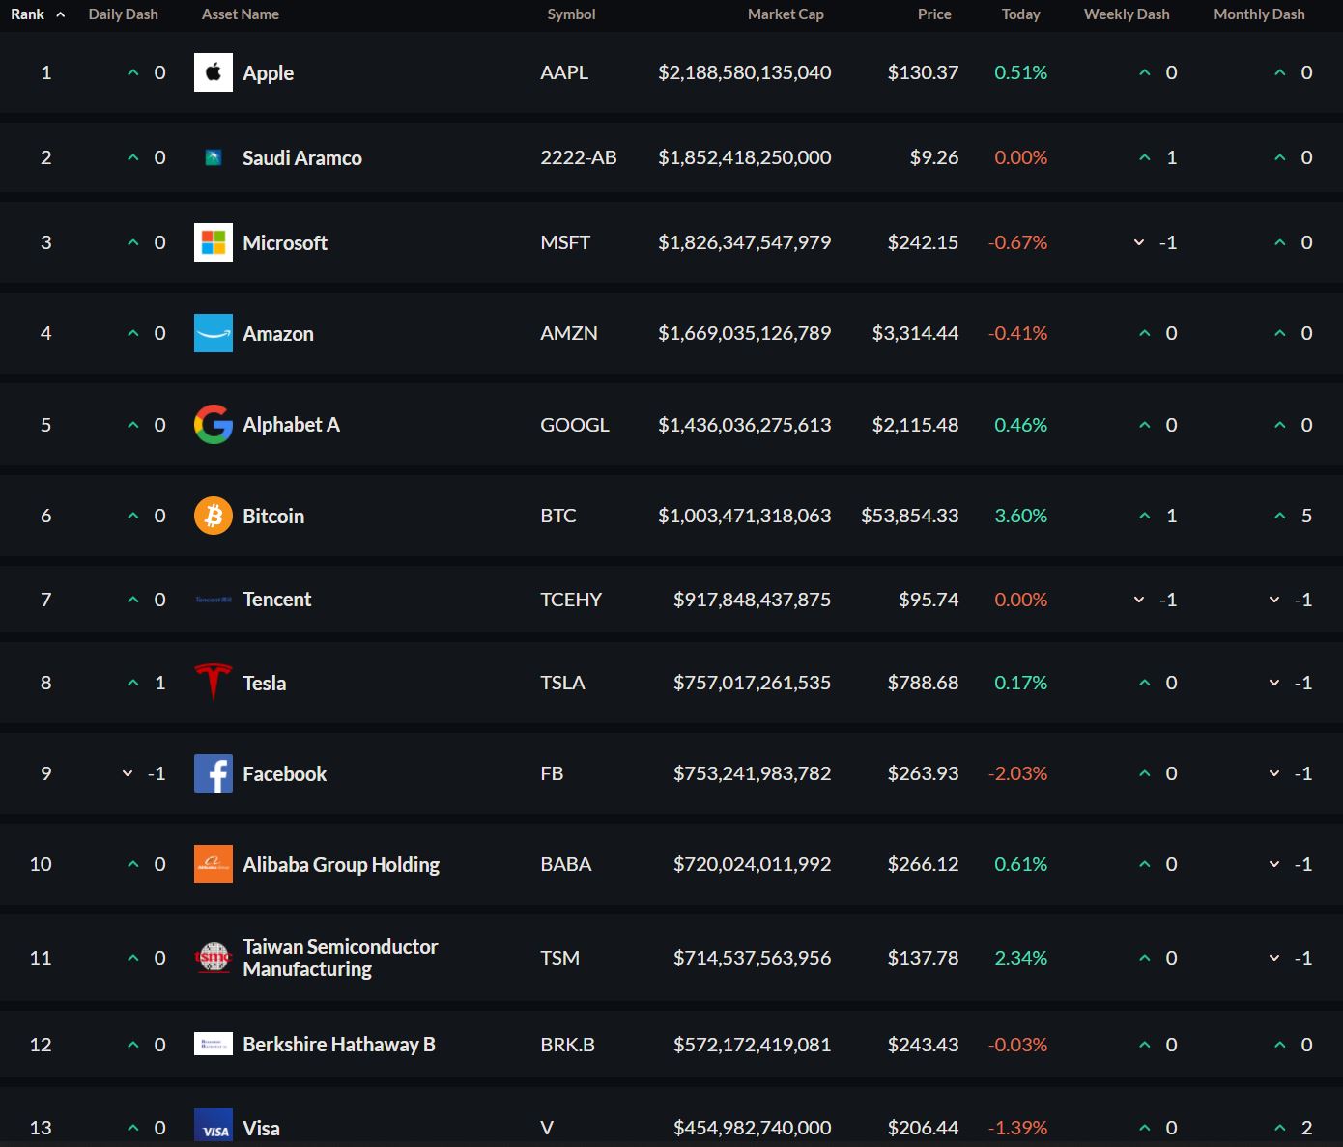
Task: Click the Alibaba Group logo icon
Action: pos(214,864)
